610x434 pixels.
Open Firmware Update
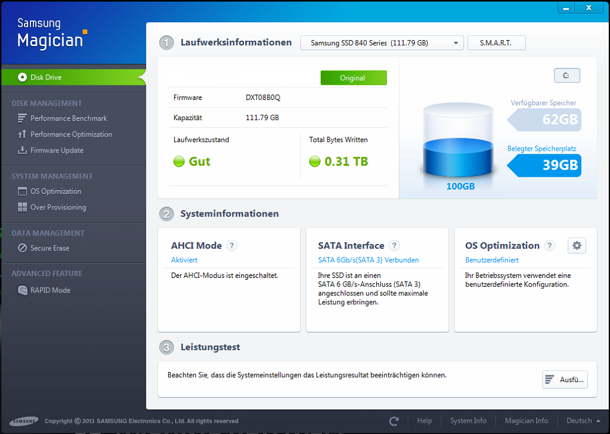[x=57, y=150]
